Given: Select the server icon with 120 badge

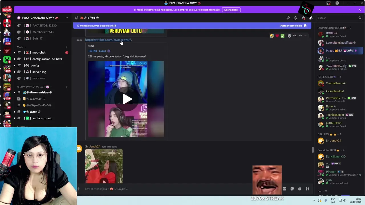Looking at the screenshot, I should tap(7, 41).
